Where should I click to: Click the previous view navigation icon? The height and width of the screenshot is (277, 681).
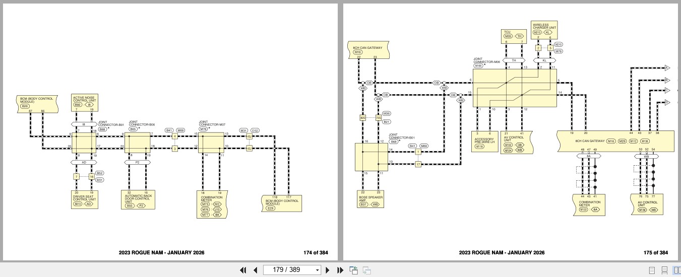pos(354,270)
